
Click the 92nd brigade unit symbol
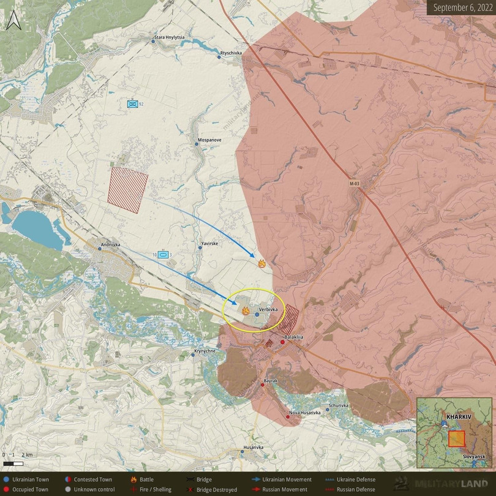tap(132, 104)
